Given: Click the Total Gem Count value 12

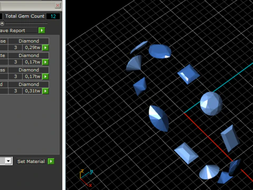Looking at the screenshot, I should (53, 16).
